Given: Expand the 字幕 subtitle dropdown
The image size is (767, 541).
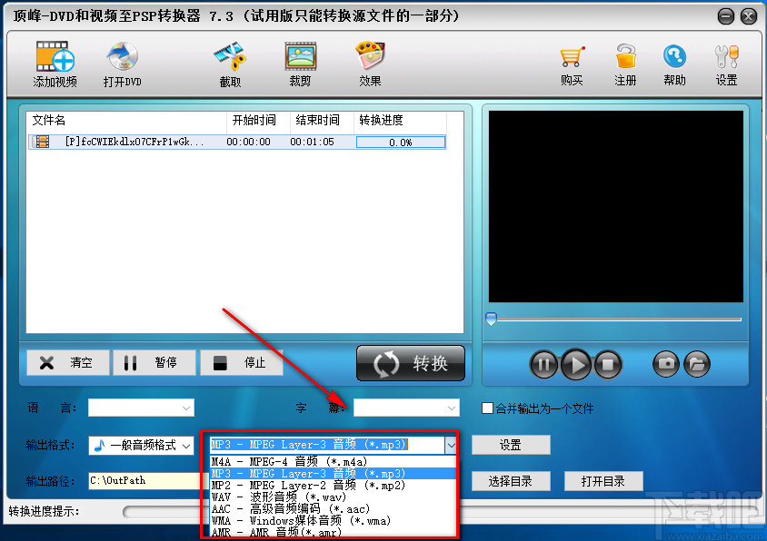Looking at the screenshot, I should pyautogui.click(x=452, y=408).
